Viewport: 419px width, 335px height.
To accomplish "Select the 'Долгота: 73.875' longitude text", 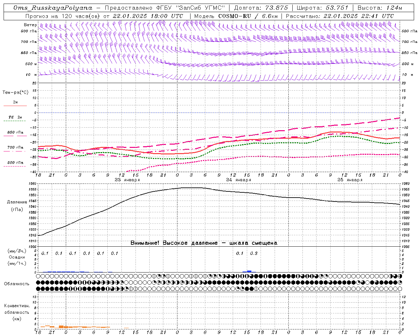I will click(261, 8).
